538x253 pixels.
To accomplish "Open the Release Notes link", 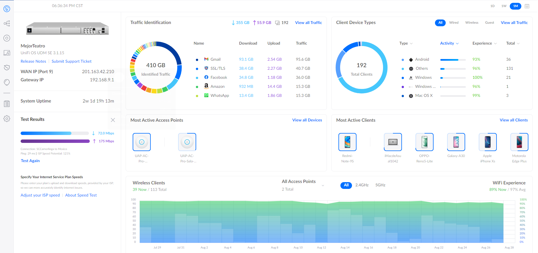I will tap(33, 61).
